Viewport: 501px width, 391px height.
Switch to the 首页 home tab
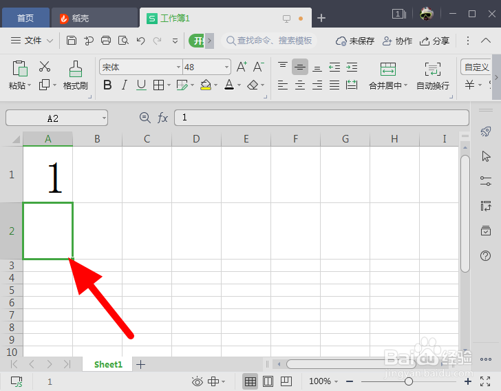(25, 18)
